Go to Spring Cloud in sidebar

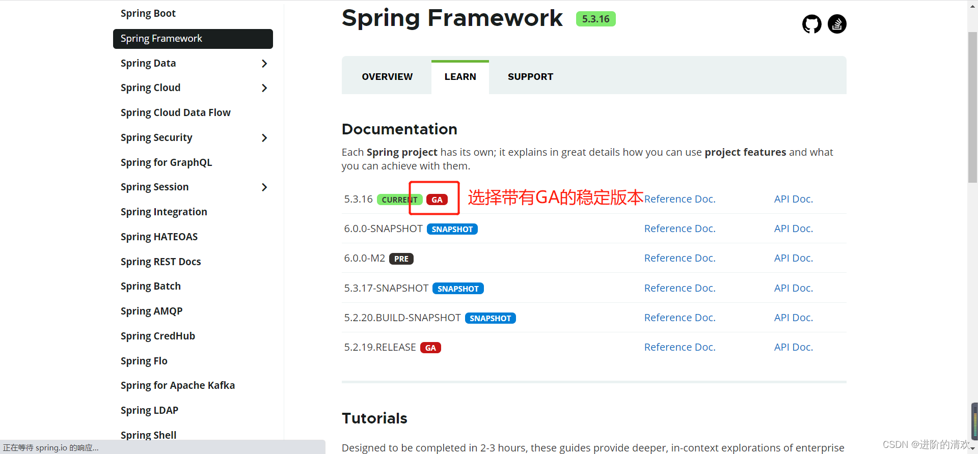[150, 88]
